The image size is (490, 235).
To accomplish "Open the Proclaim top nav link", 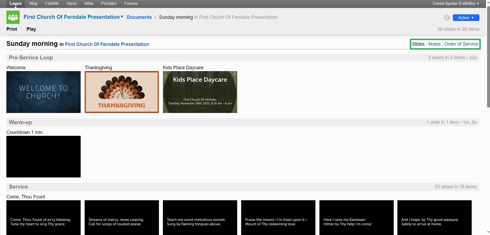I will pos(109,3).
